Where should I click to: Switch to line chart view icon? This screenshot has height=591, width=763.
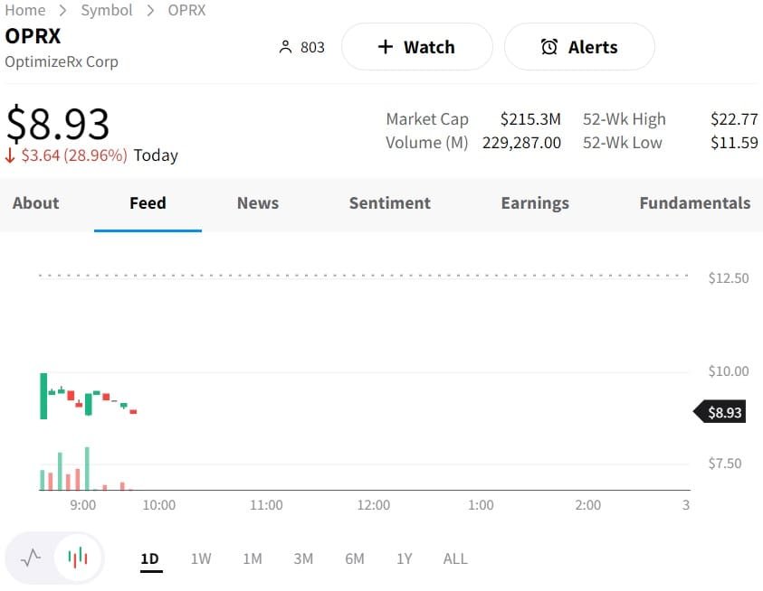pyautogui.click(x=31, y=558)
